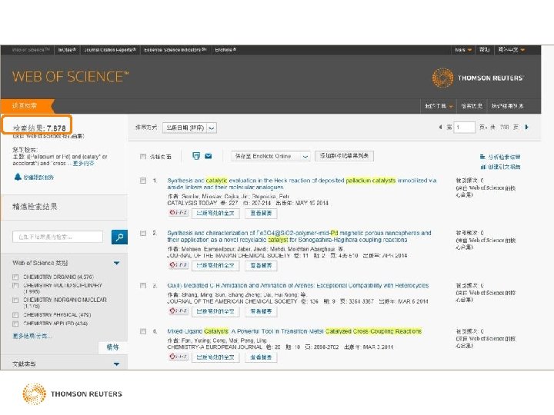Click the more content link in search query
This screenshot has width=554, height=415.
coord(84,164)
